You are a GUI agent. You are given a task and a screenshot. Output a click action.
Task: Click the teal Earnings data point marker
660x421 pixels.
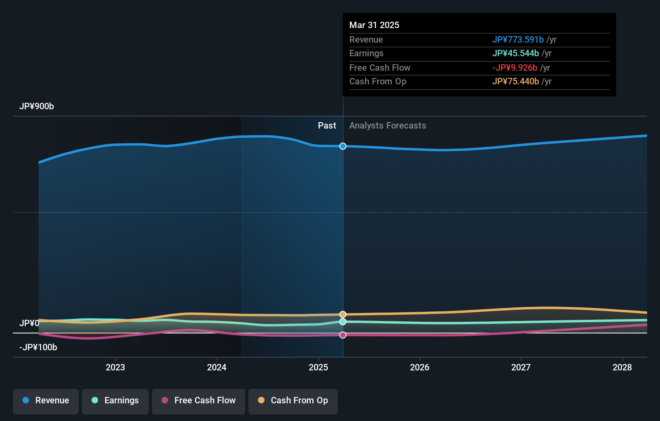click(343, 321)
